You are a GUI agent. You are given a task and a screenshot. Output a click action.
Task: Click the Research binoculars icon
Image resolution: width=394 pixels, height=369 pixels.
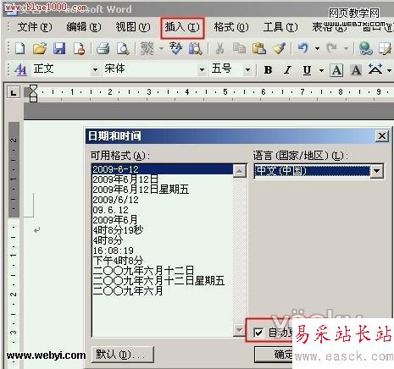tap(196, 48)
